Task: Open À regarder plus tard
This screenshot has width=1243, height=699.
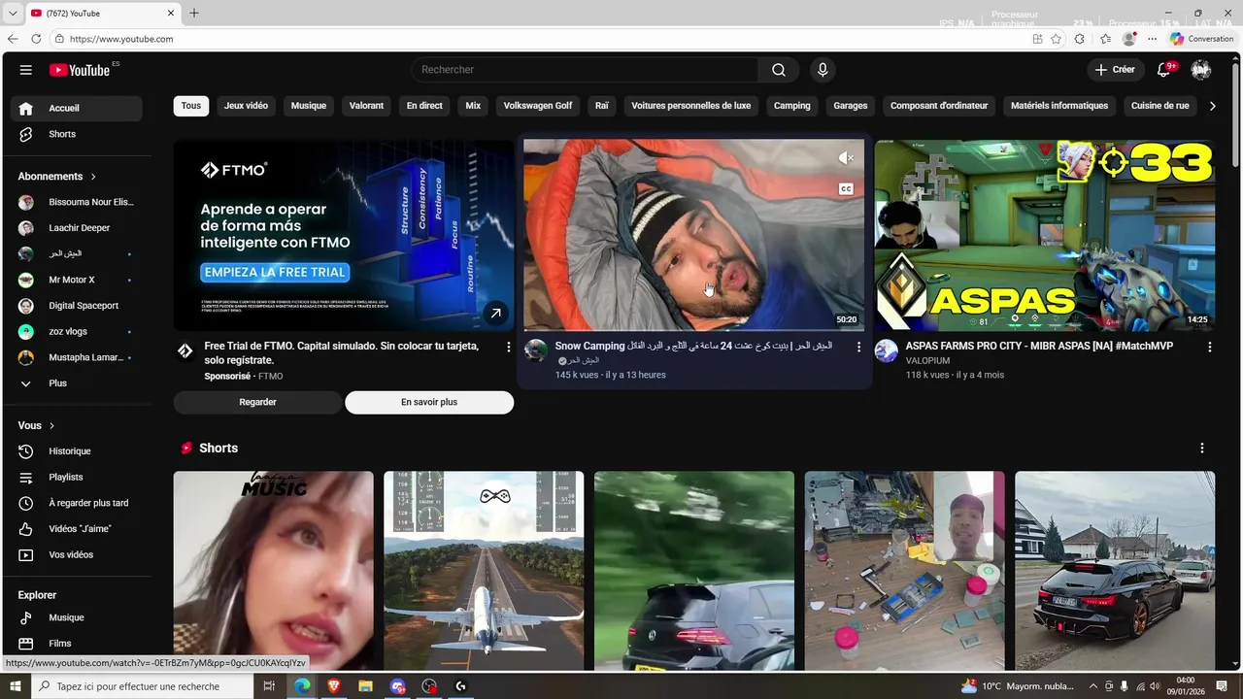Action: click(x=77, y=503)
